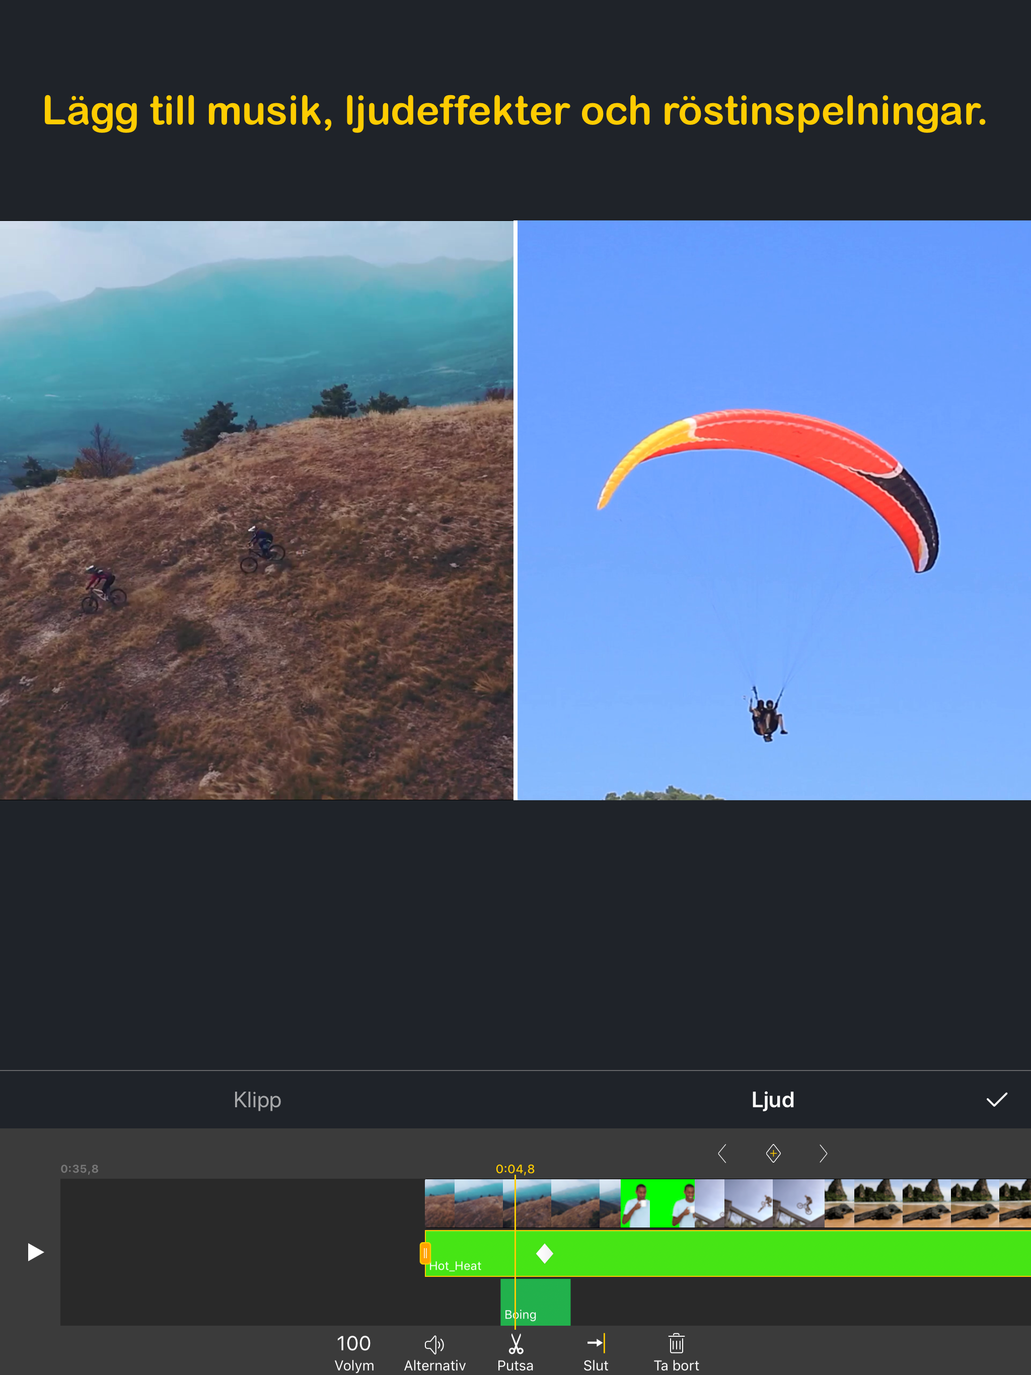Tap the paraglider preview video
1031x1375 pixels.
tap(774, 510)
